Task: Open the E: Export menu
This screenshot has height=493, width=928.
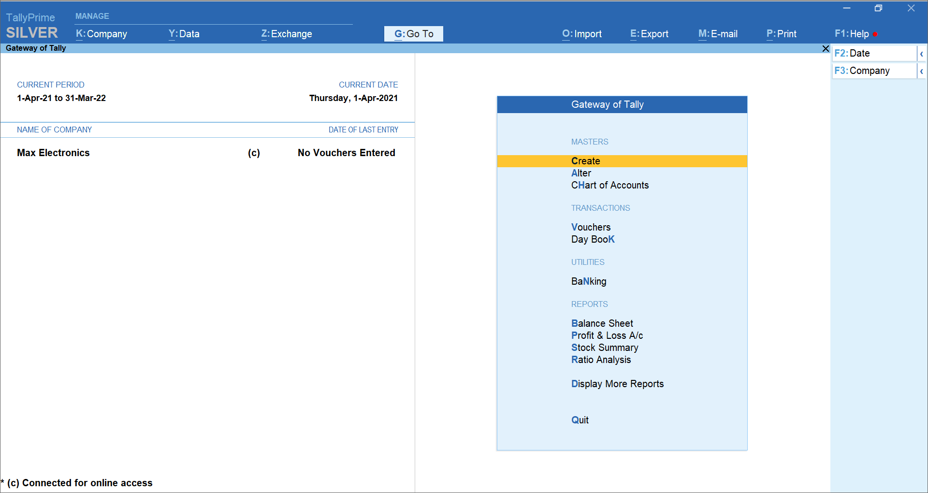Action: [x=649, y=34]
